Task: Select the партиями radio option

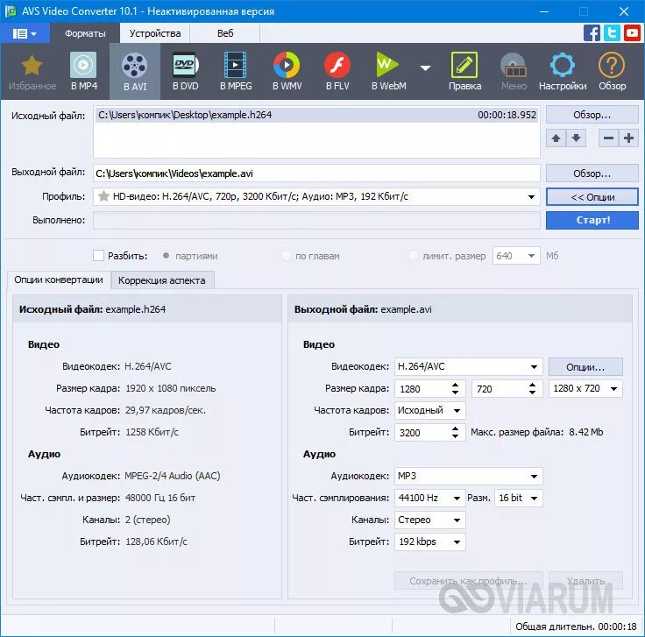Action: click(166, 256)
